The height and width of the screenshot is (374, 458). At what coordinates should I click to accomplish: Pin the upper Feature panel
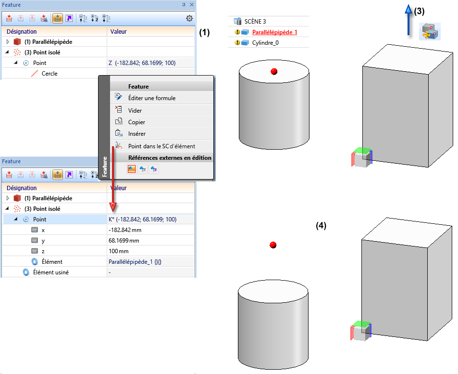pos(184,5)
